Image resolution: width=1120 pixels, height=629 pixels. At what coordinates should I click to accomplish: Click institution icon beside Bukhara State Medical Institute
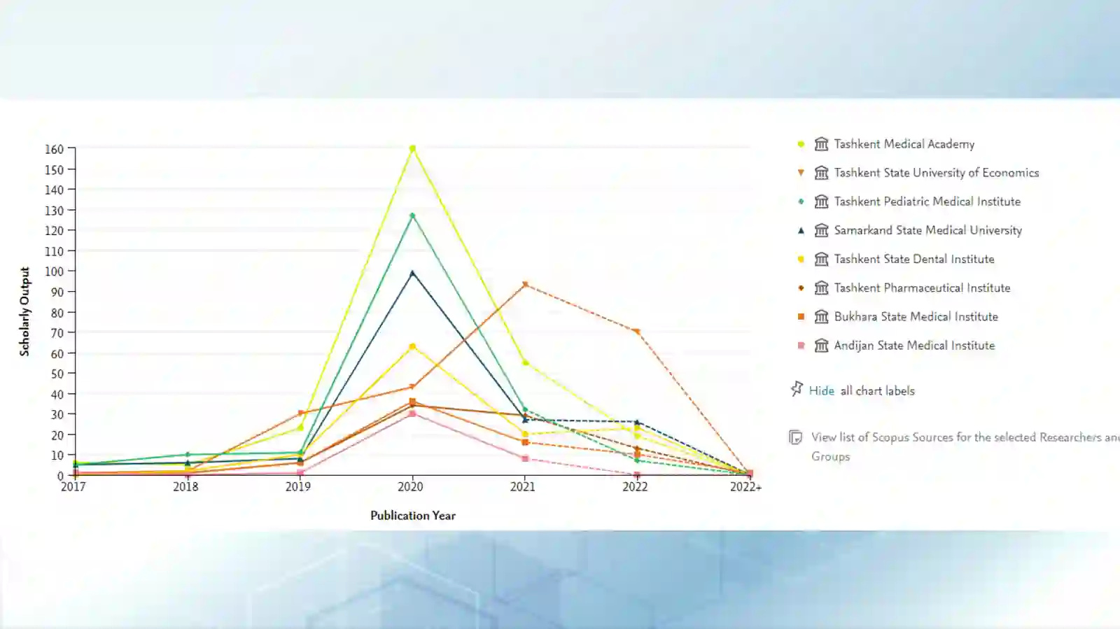[821, 316]
